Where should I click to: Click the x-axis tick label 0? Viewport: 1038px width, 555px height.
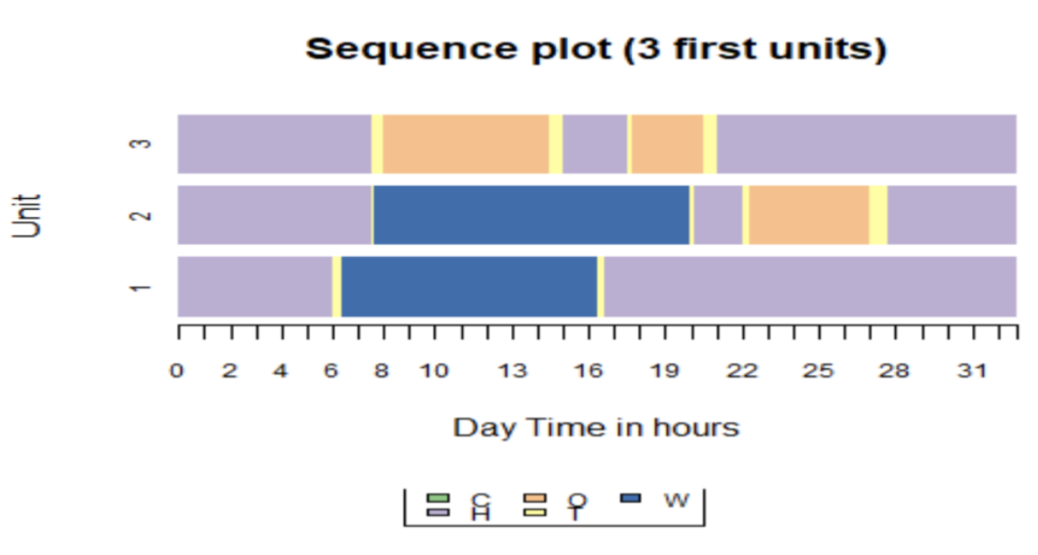point(179,371)
